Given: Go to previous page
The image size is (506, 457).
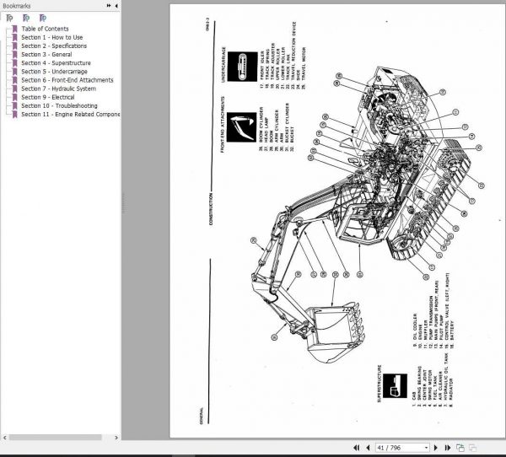Looking at the screenshot, I should [368, 448].
